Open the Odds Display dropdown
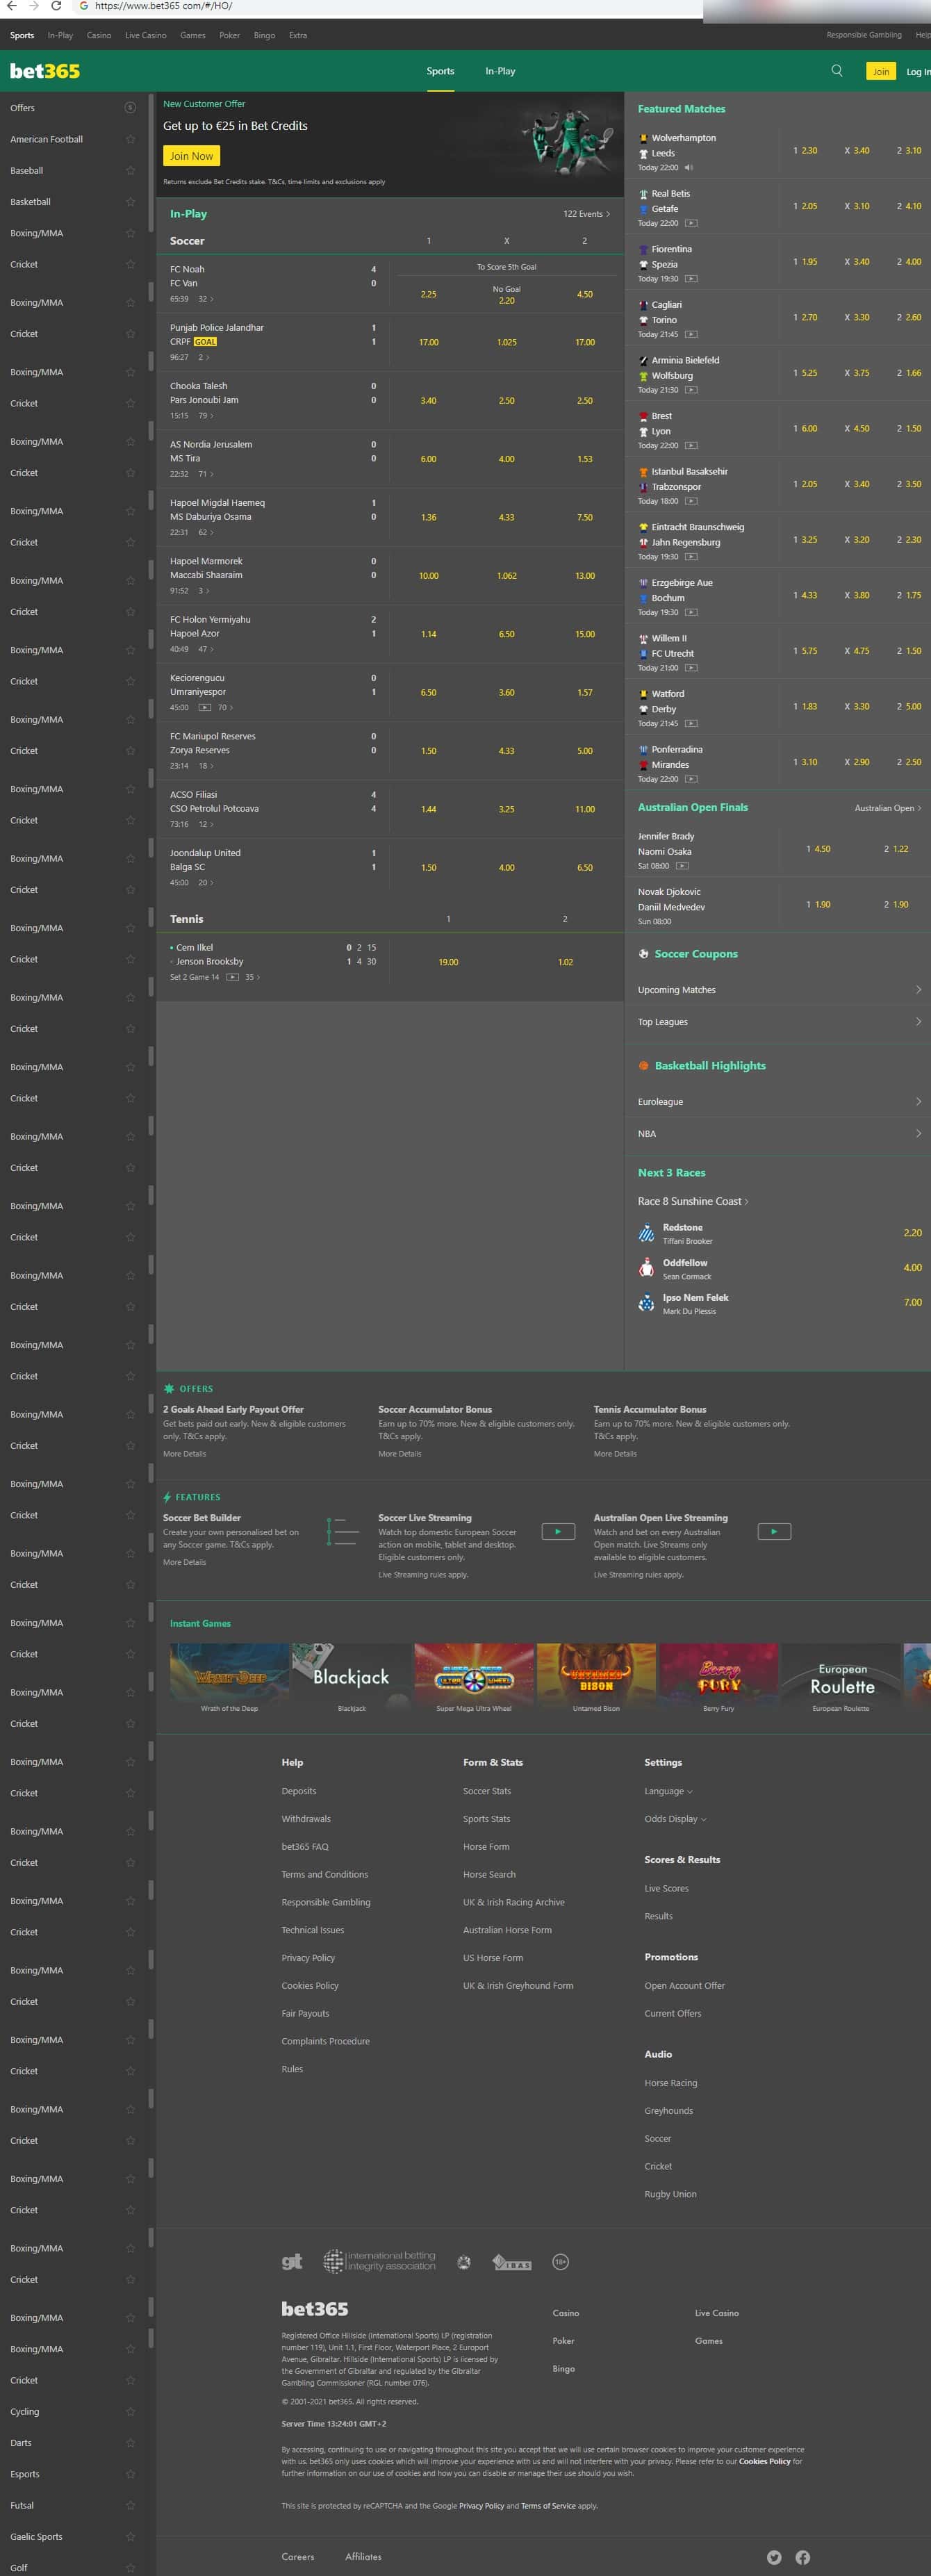Image resolution: width=931 pixels, height=2576 pixels. [676, 1819]
